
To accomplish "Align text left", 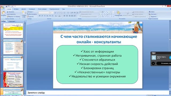I will point(64,16).
